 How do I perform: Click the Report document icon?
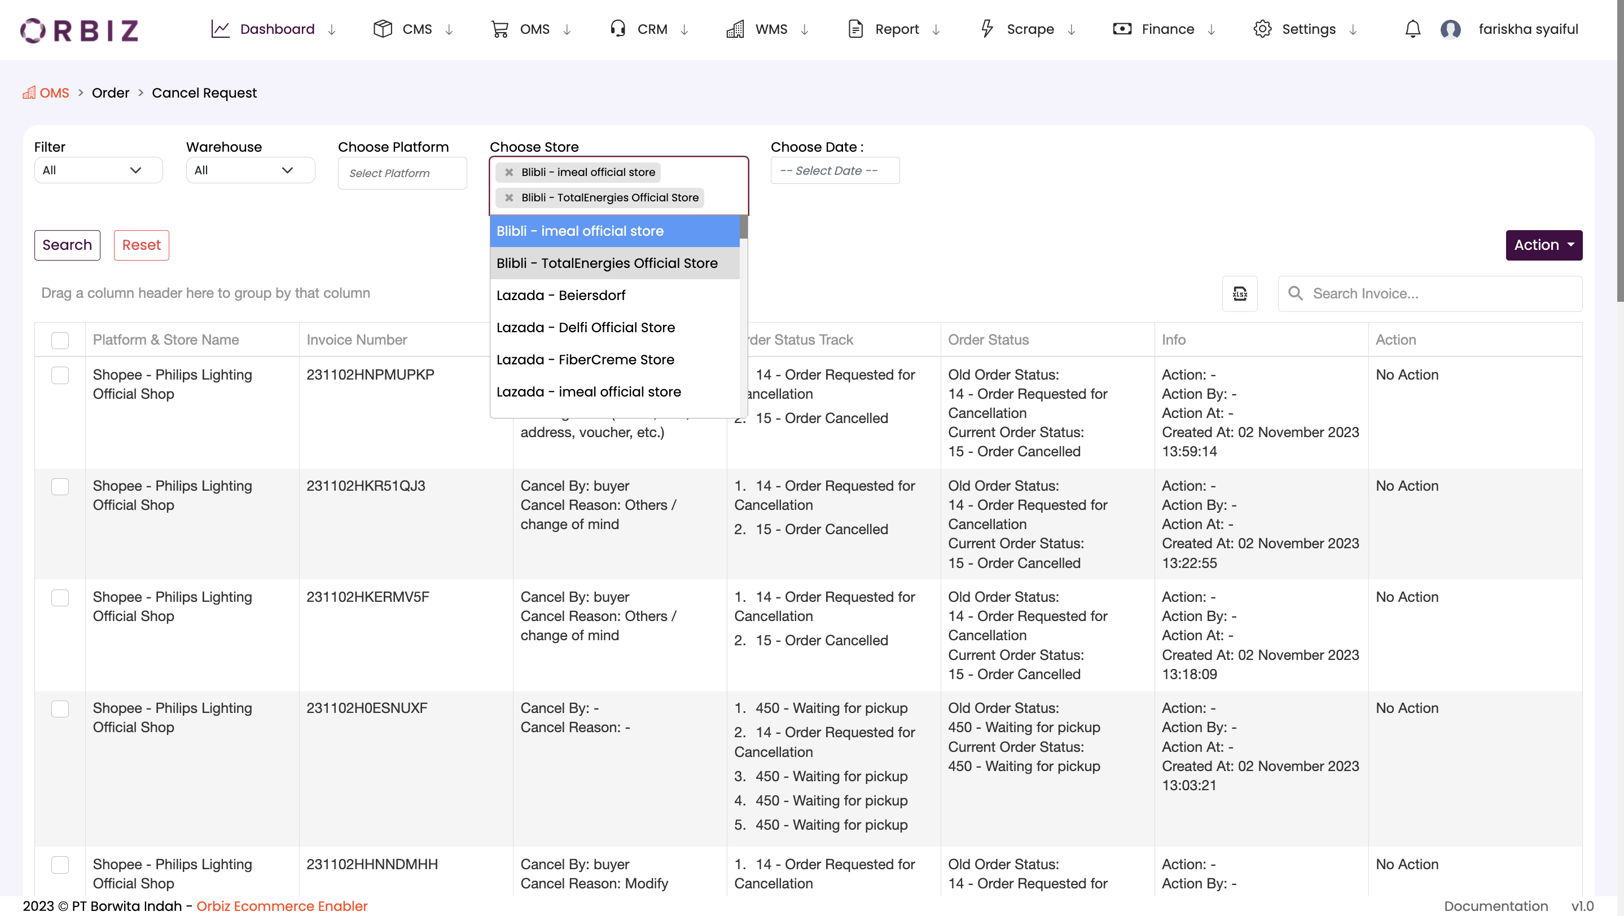855,29
